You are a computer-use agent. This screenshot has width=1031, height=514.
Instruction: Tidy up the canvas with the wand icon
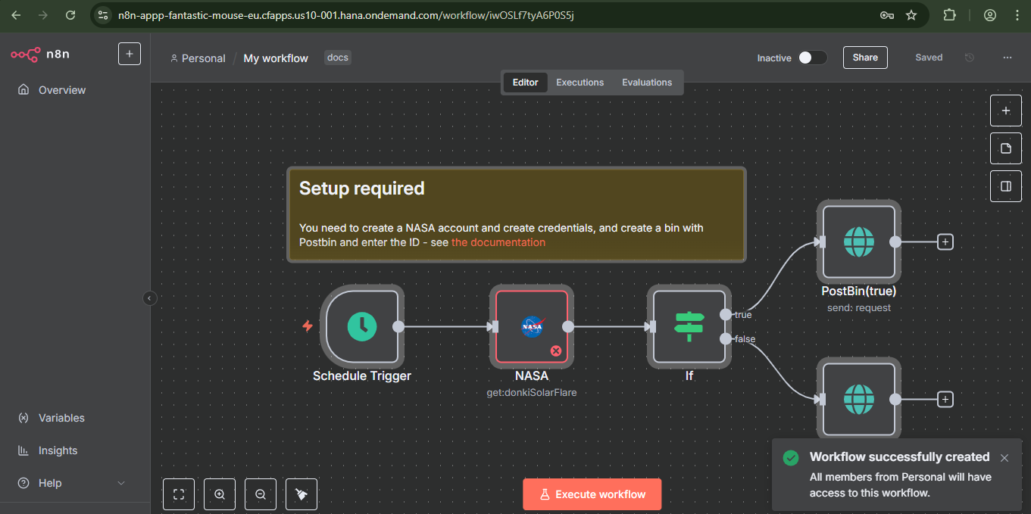pyautogui.click(x=301, y=494)
